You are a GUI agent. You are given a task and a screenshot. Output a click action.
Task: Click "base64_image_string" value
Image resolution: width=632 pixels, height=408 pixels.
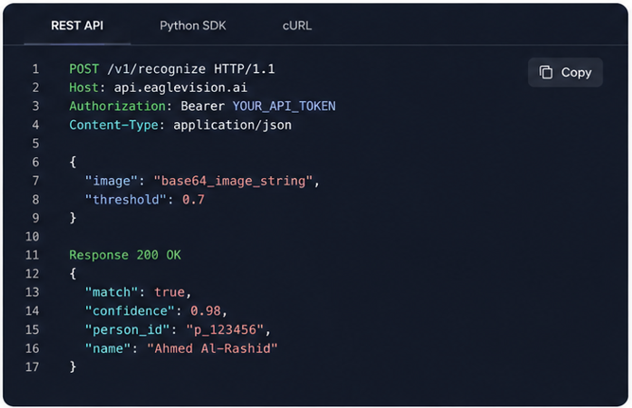(233, 181)
